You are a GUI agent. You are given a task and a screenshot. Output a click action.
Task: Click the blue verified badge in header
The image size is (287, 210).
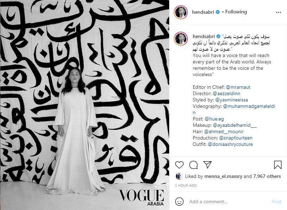(x=218, y=12)
